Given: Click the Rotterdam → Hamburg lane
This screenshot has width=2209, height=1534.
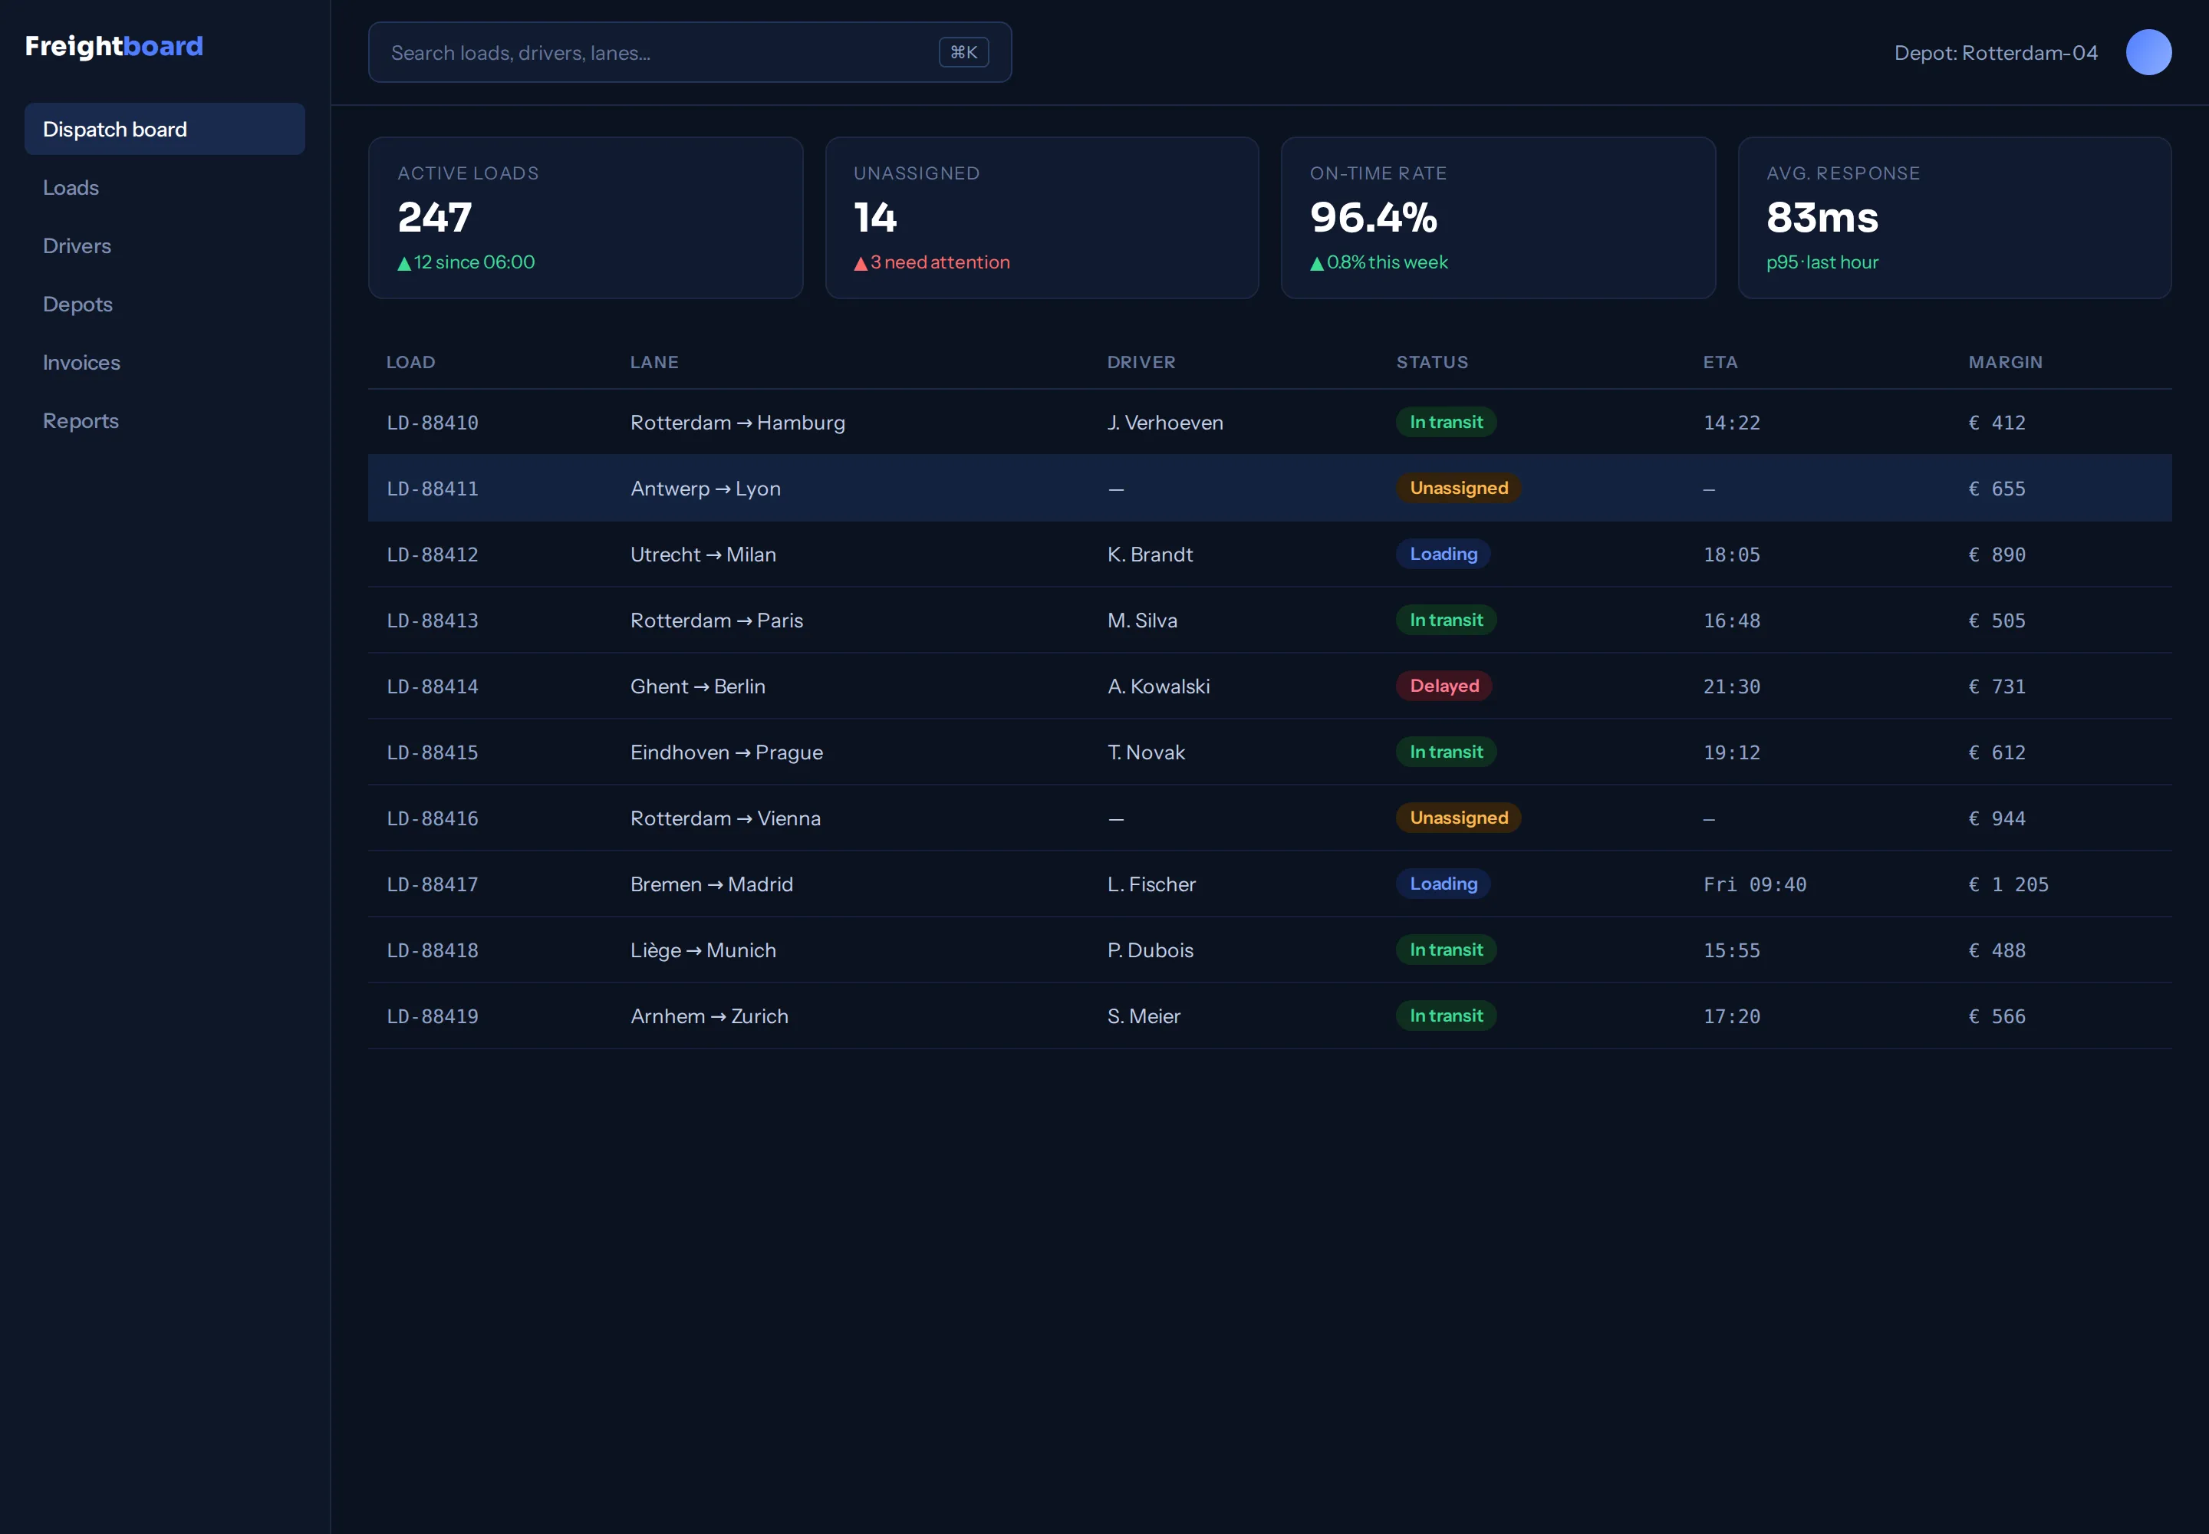Looking at the screenshot, I should pyautogui.click(x=737, y=423).
